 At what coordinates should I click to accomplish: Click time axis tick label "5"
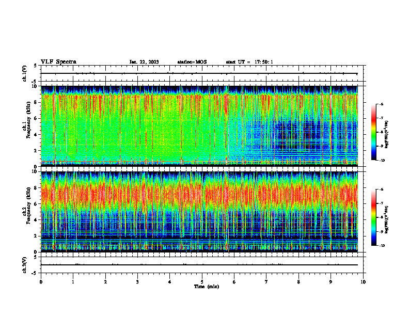202,282
